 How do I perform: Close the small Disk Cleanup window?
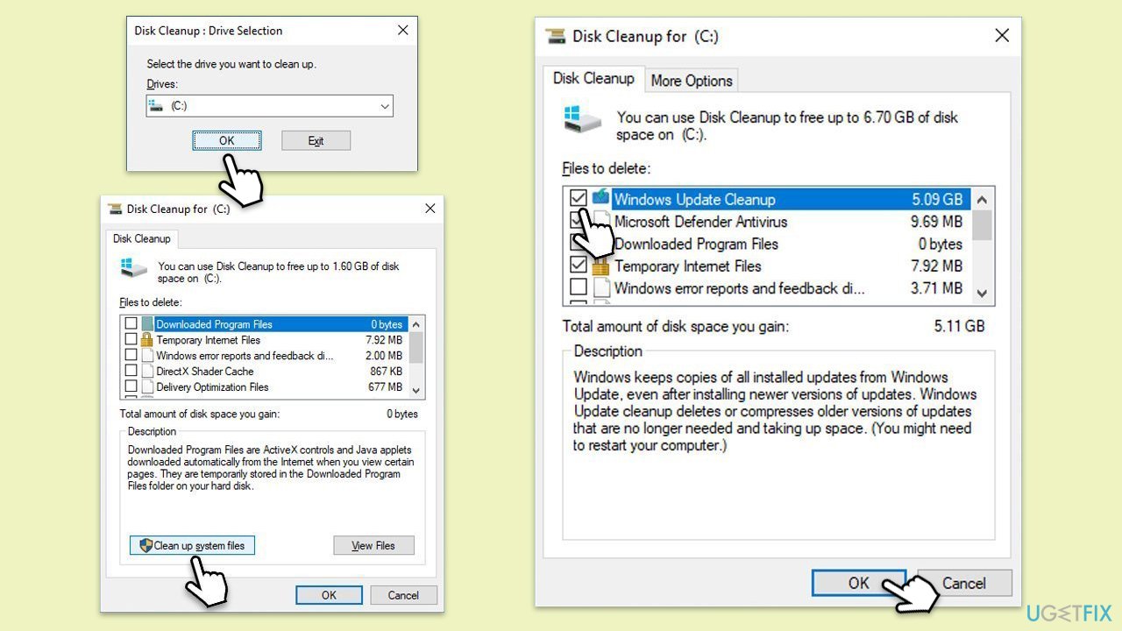[x=430, y=209]
